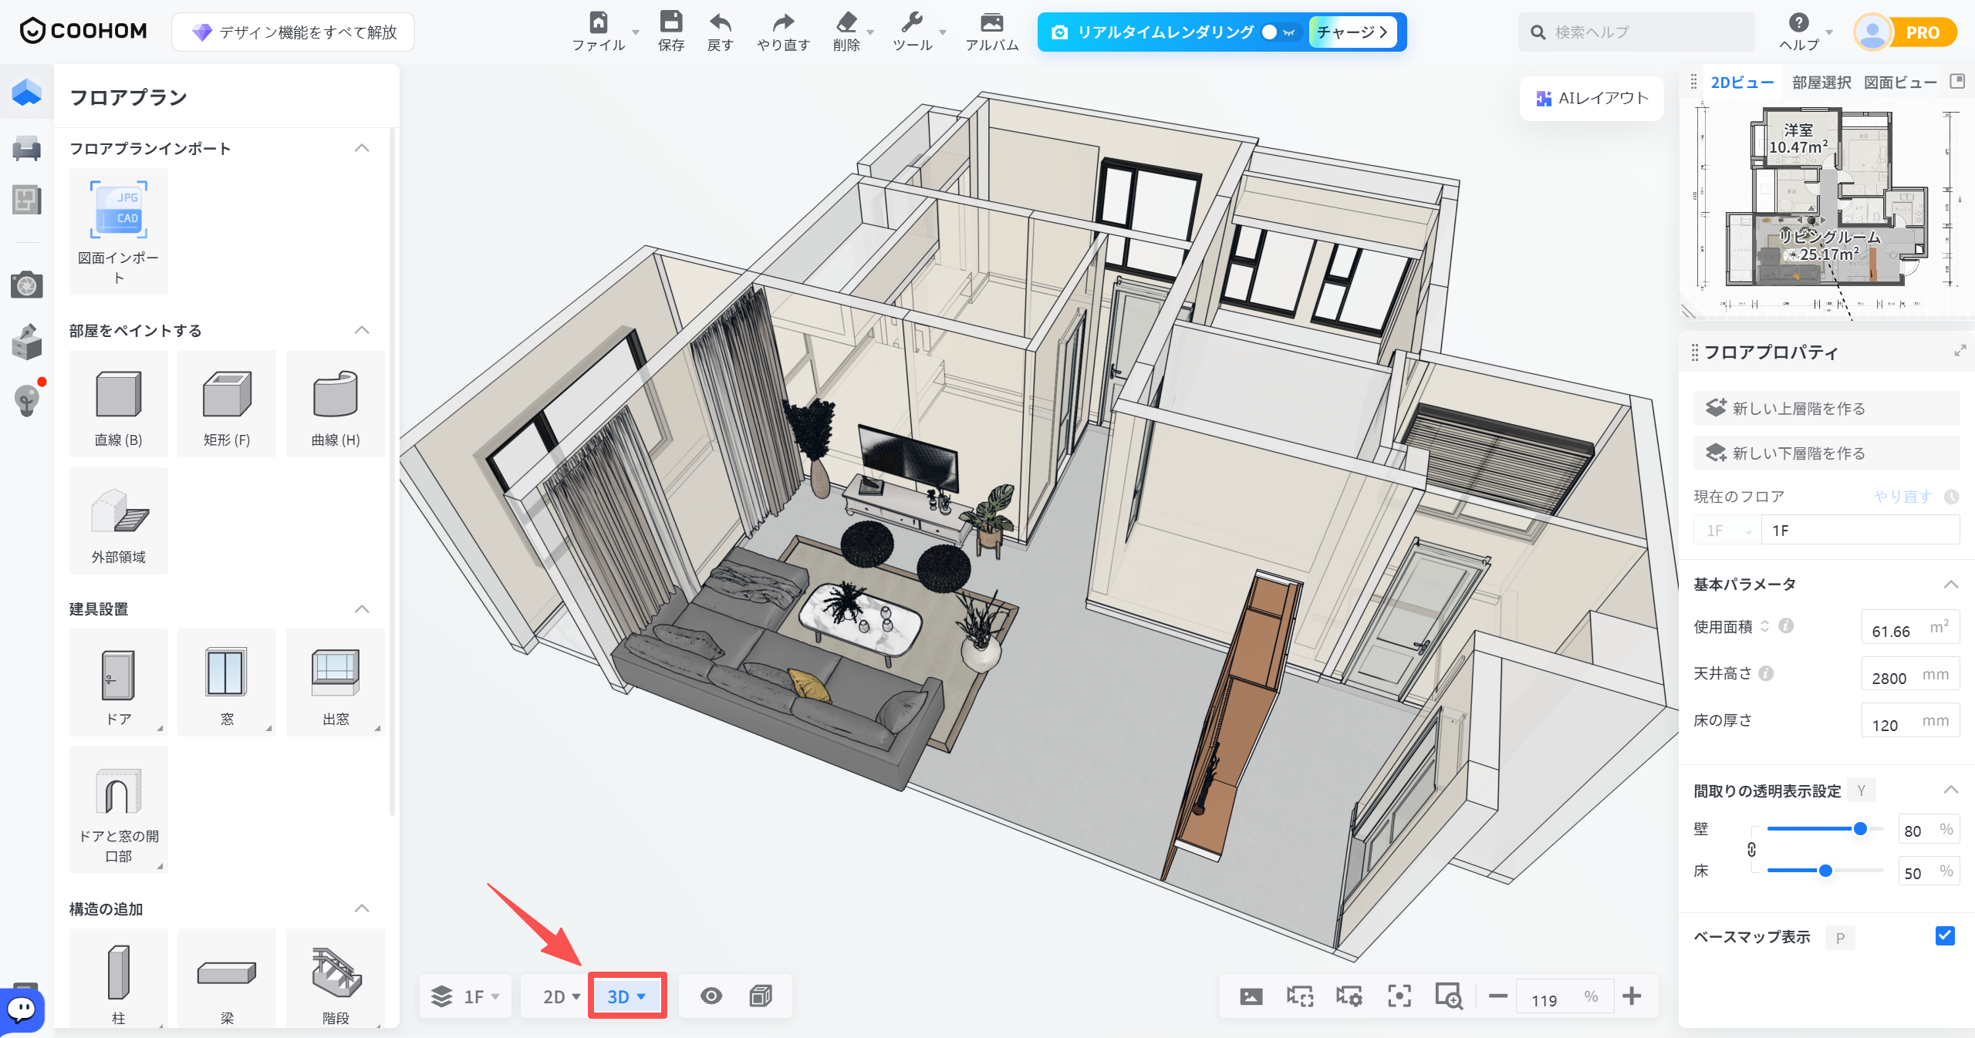1975x1038 pixels.
Task: Toggle the eye visibility button
Action: point(711,996)
